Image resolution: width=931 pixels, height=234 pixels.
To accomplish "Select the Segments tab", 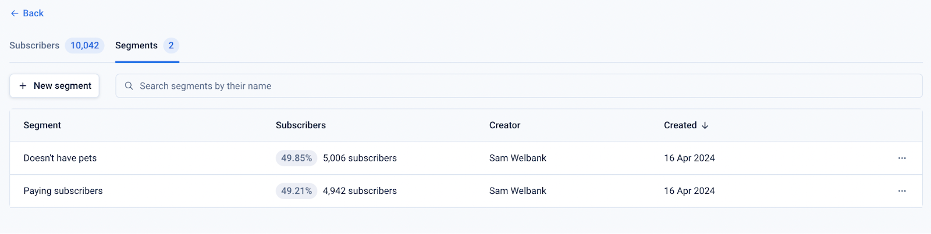I will [137, 45].
